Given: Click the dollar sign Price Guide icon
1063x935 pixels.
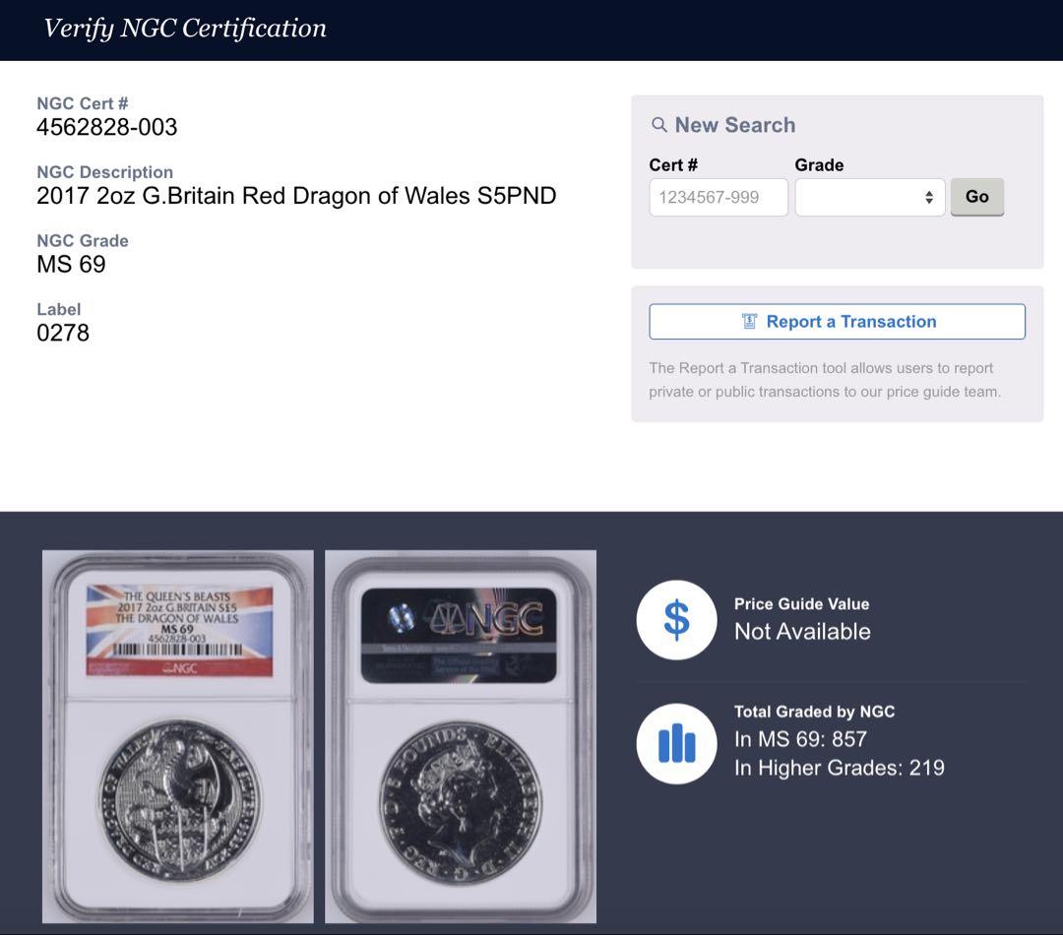Looking at the screenshot, I should pos(676,620).
